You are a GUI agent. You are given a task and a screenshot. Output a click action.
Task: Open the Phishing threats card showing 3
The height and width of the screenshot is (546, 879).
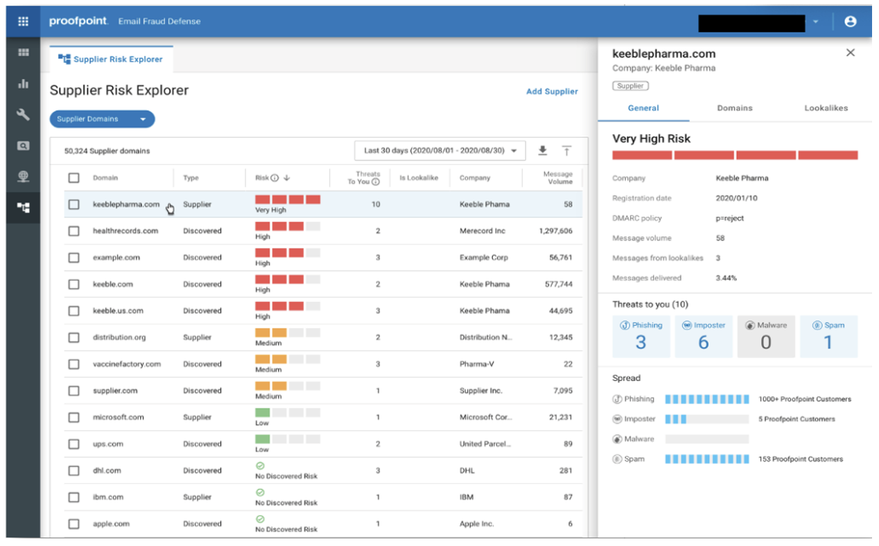641,336
